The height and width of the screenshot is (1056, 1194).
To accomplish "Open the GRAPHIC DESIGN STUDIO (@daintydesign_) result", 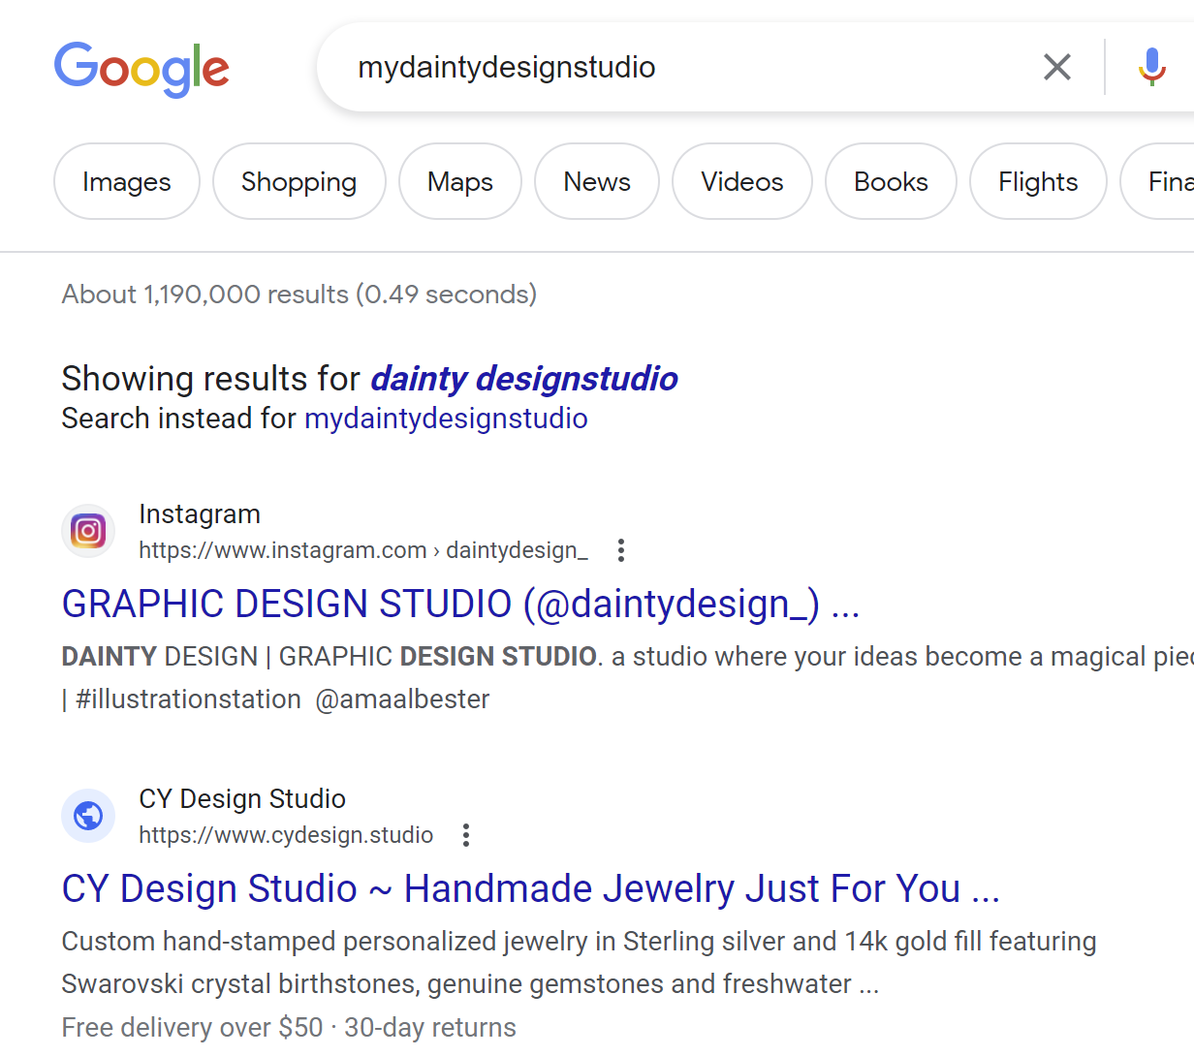I will [x=460, y=604].
